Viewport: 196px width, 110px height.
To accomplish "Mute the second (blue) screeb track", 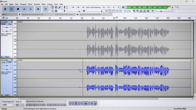I will pyautogui.click(x=4, y=62).
